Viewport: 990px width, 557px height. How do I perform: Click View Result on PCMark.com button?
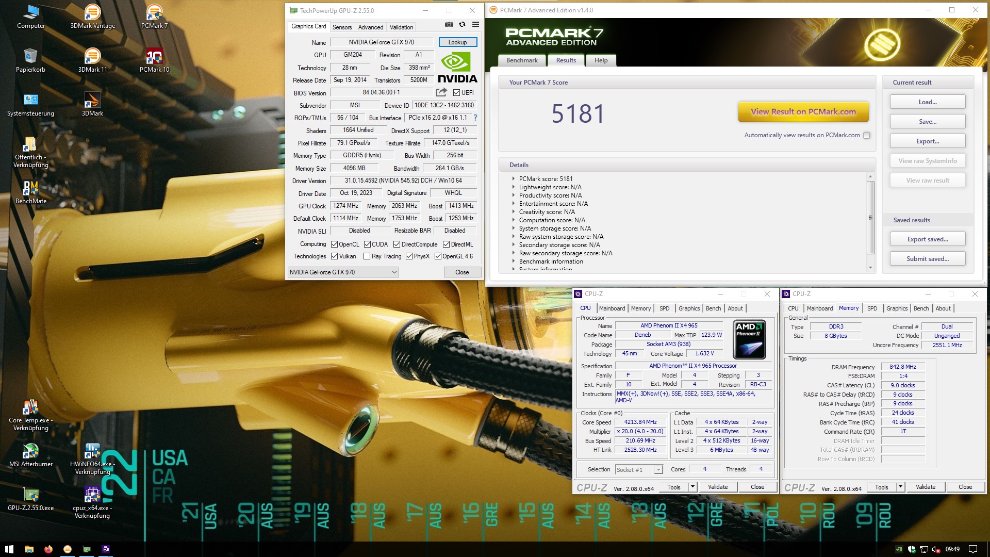(x=803, y=112)
